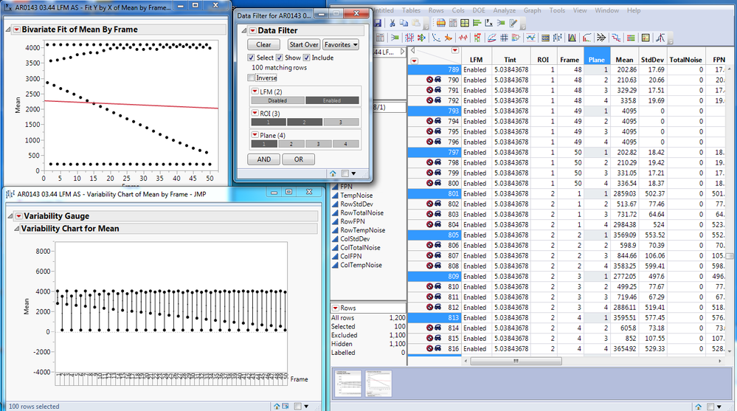Open the red triangle menu for Variability Gauge
The height and width of the screenshot is (411, 737).
coord(17,216)
